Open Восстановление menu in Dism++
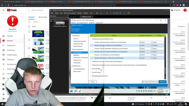The height and width of the screenshot is (106, 189). (x=82, y=23)
